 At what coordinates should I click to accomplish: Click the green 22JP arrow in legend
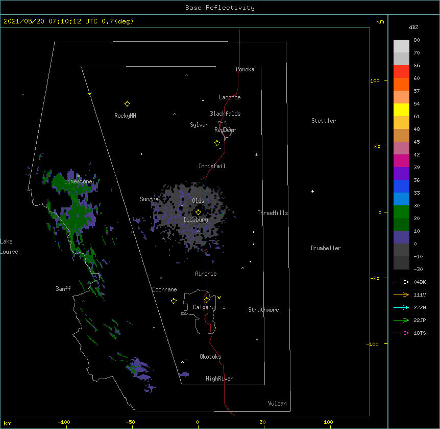click(x=401, y=320)
